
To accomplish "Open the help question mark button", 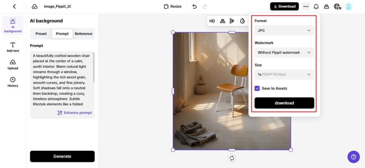I will [353, 156].
